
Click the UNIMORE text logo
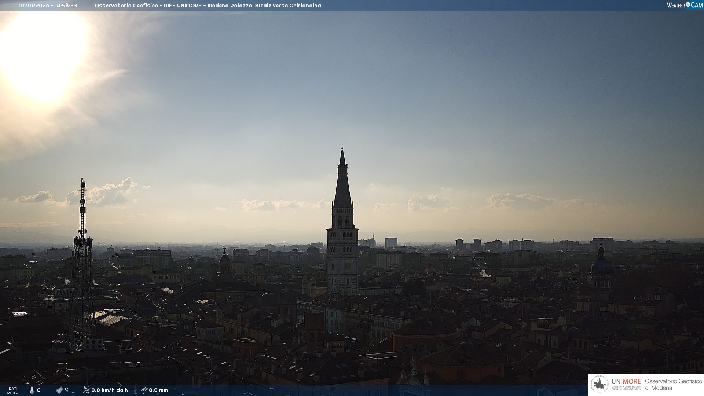626,382
